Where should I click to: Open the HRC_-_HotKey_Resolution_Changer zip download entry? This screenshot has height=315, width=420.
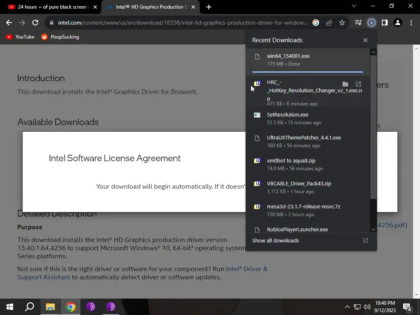[308, 92]
